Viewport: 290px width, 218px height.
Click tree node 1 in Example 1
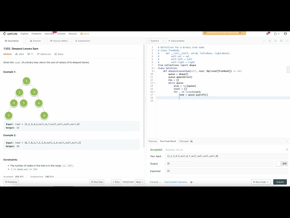click(x=26, y=81)
